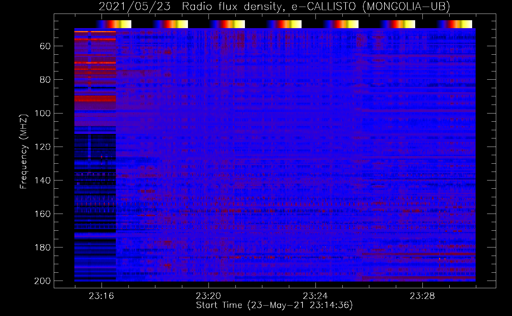Click the last color bar legend on the right
The image size is (512, 316).
[x=454, y=24]
